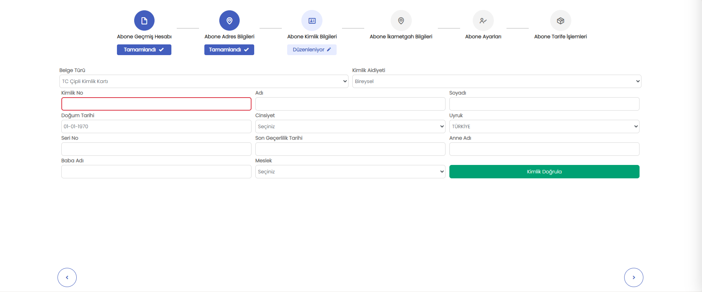The width and height of the screenshot is (702, 292).
Task: Click the Abone Kimlik Bilgileri ID card icon
Action: click(x=312, y=21)
